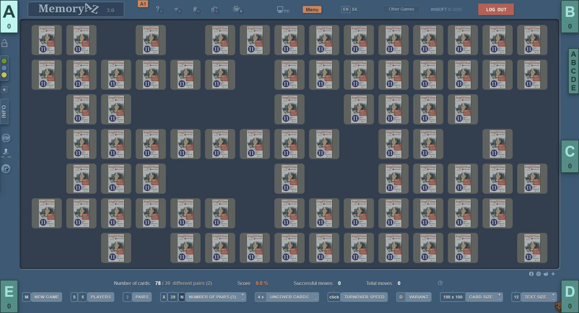Click the STOP sign icon

coord(6,138)
